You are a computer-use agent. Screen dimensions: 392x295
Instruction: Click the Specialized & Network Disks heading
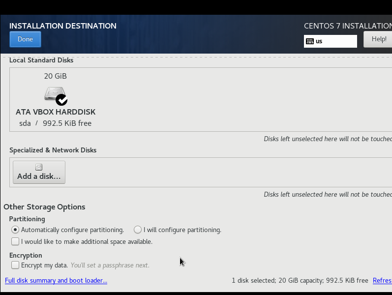pyautogui.click(x=53, y=150)
